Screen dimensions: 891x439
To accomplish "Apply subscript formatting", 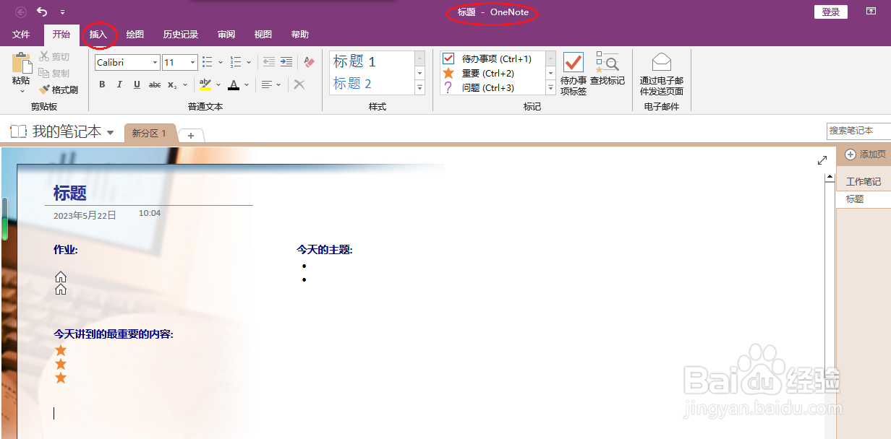I will click(171, 84).
